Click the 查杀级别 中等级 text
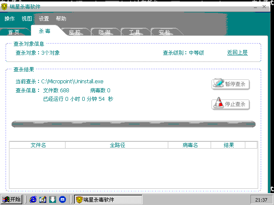Image resolution: width=274 pixels, height=205 pixels. pyautogui.click(x=183, y=53)
